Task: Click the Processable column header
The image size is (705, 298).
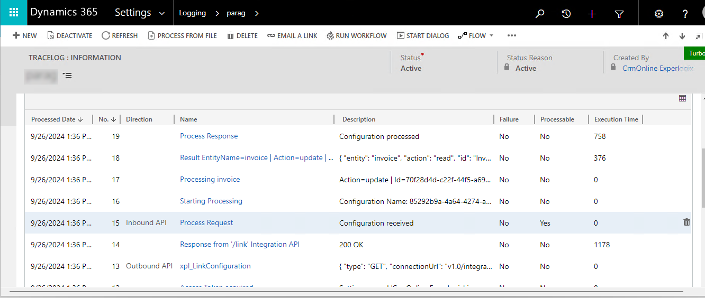Action: coord(557,119)
